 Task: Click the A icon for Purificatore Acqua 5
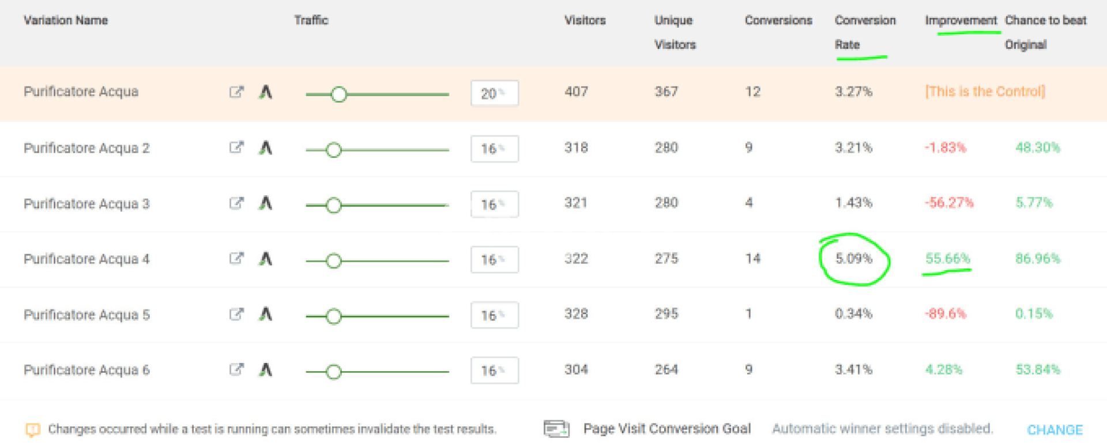pyautogui.click(x=265, y=315)
